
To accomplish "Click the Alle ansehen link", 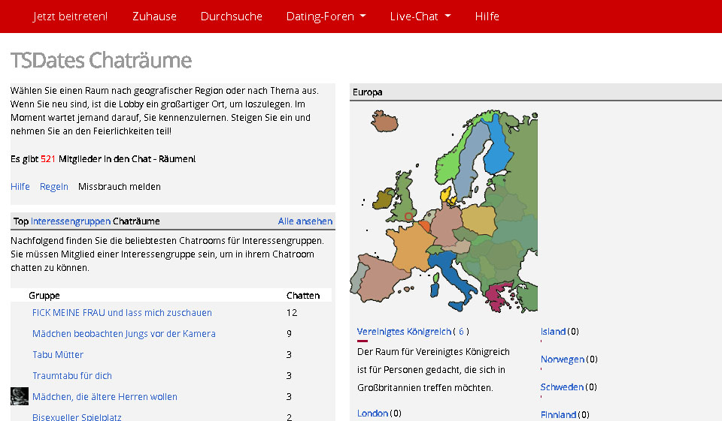I will point(305,221).
